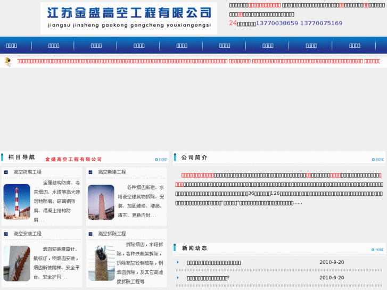Viewport: 387px width, 290px height.
Task: Open ladder installation thumbnail under 高空安装工程
Action: [17, 263]
